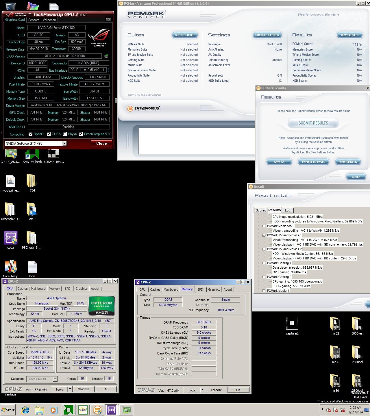Select the 3000ven folder icon
The width and height of the screenshot is (370, 416).
357,326
